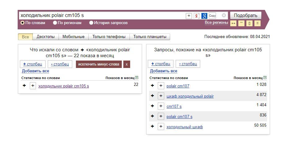Open the help icon by left 'Показов в месяц'
This screenshot has height=152, width=295.
tap(137, 78)
